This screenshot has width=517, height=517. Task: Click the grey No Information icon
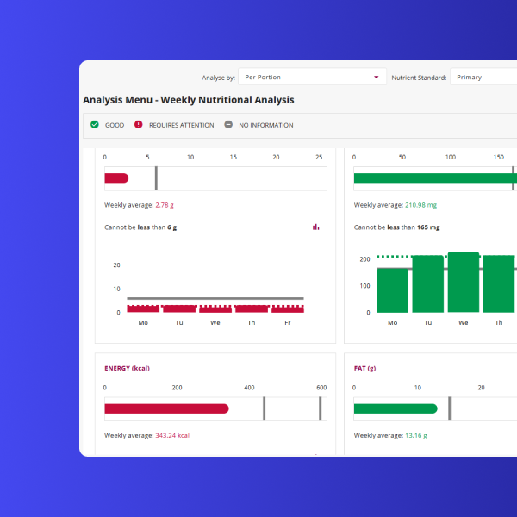pos(228,125)
